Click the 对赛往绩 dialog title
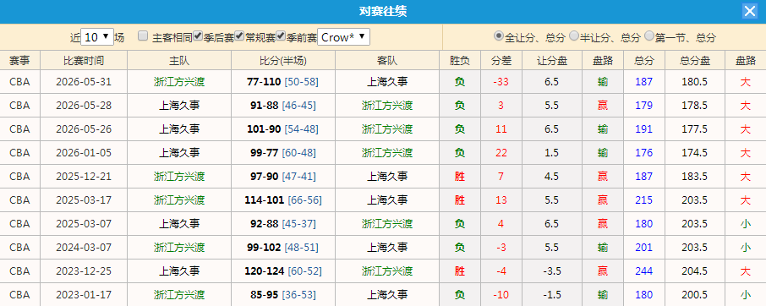The image size is (766, 306). click(383, 11)
